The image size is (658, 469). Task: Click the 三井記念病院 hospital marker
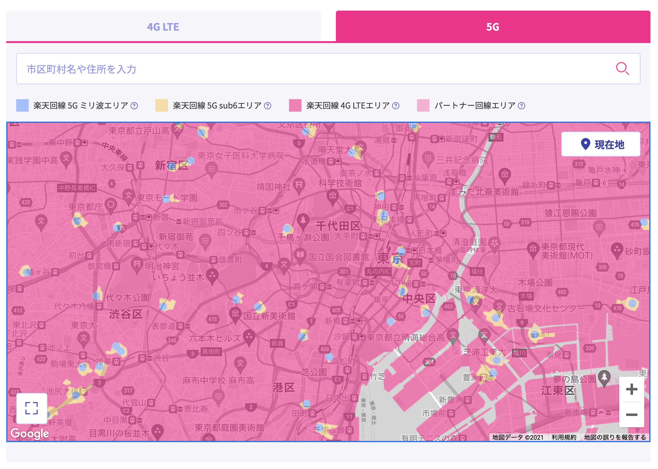(428, 159)
